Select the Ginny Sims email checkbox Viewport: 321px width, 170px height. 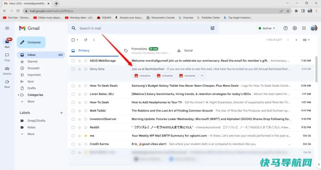pos(73,69)
